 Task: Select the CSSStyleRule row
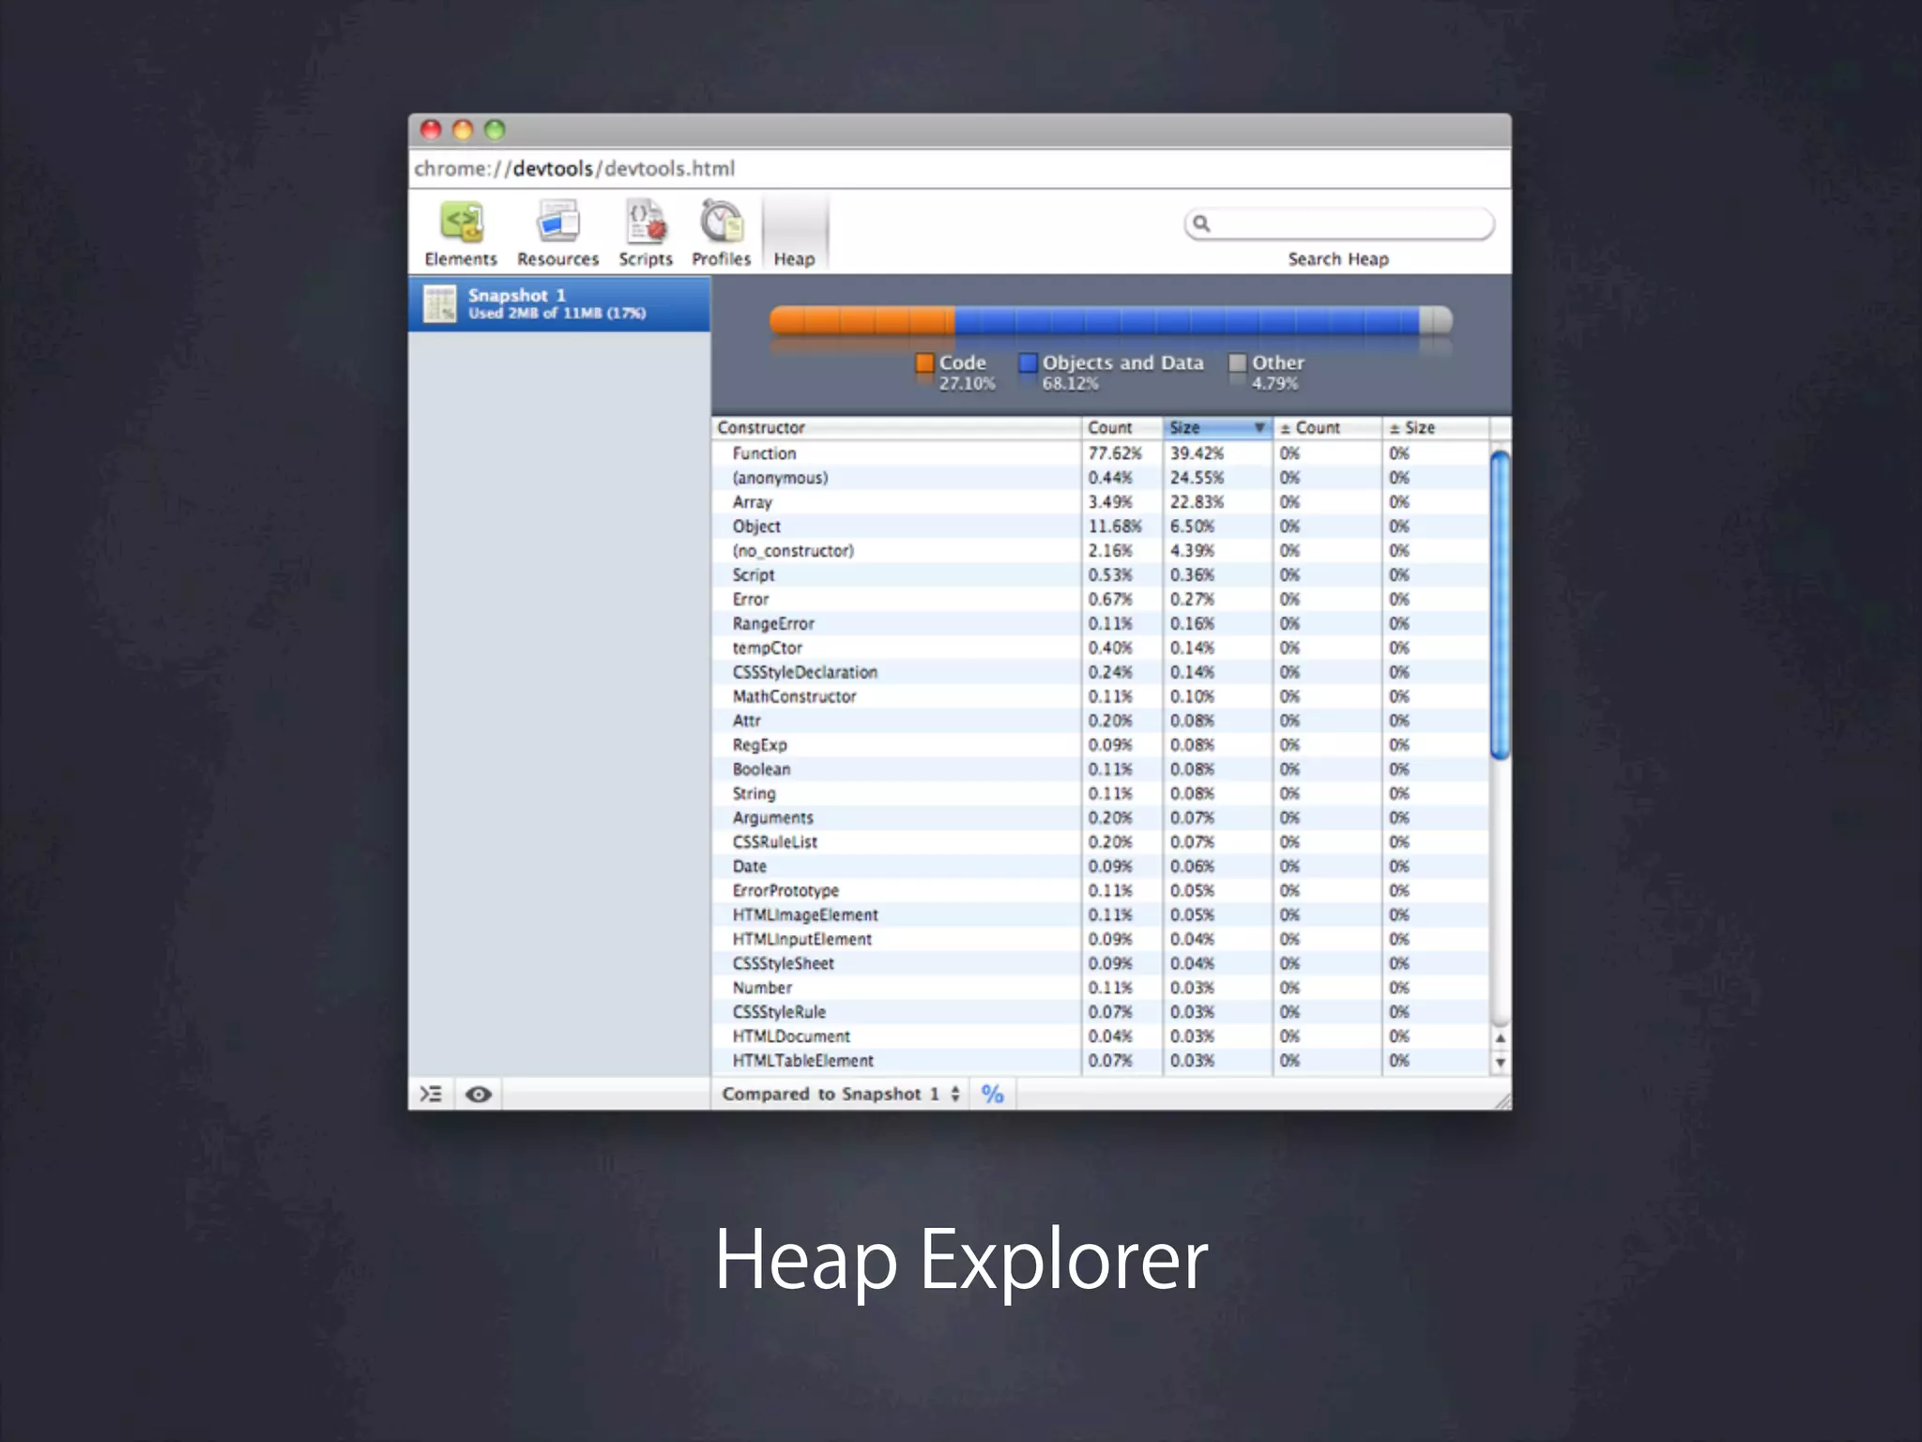(x=1100, y=1013)
